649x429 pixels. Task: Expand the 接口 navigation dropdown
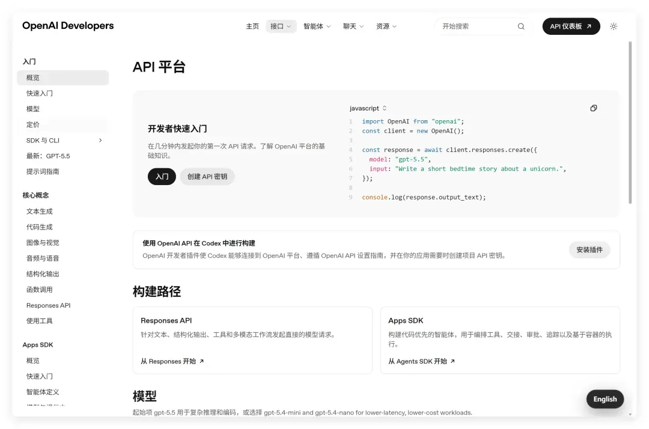tap(281, 26)
